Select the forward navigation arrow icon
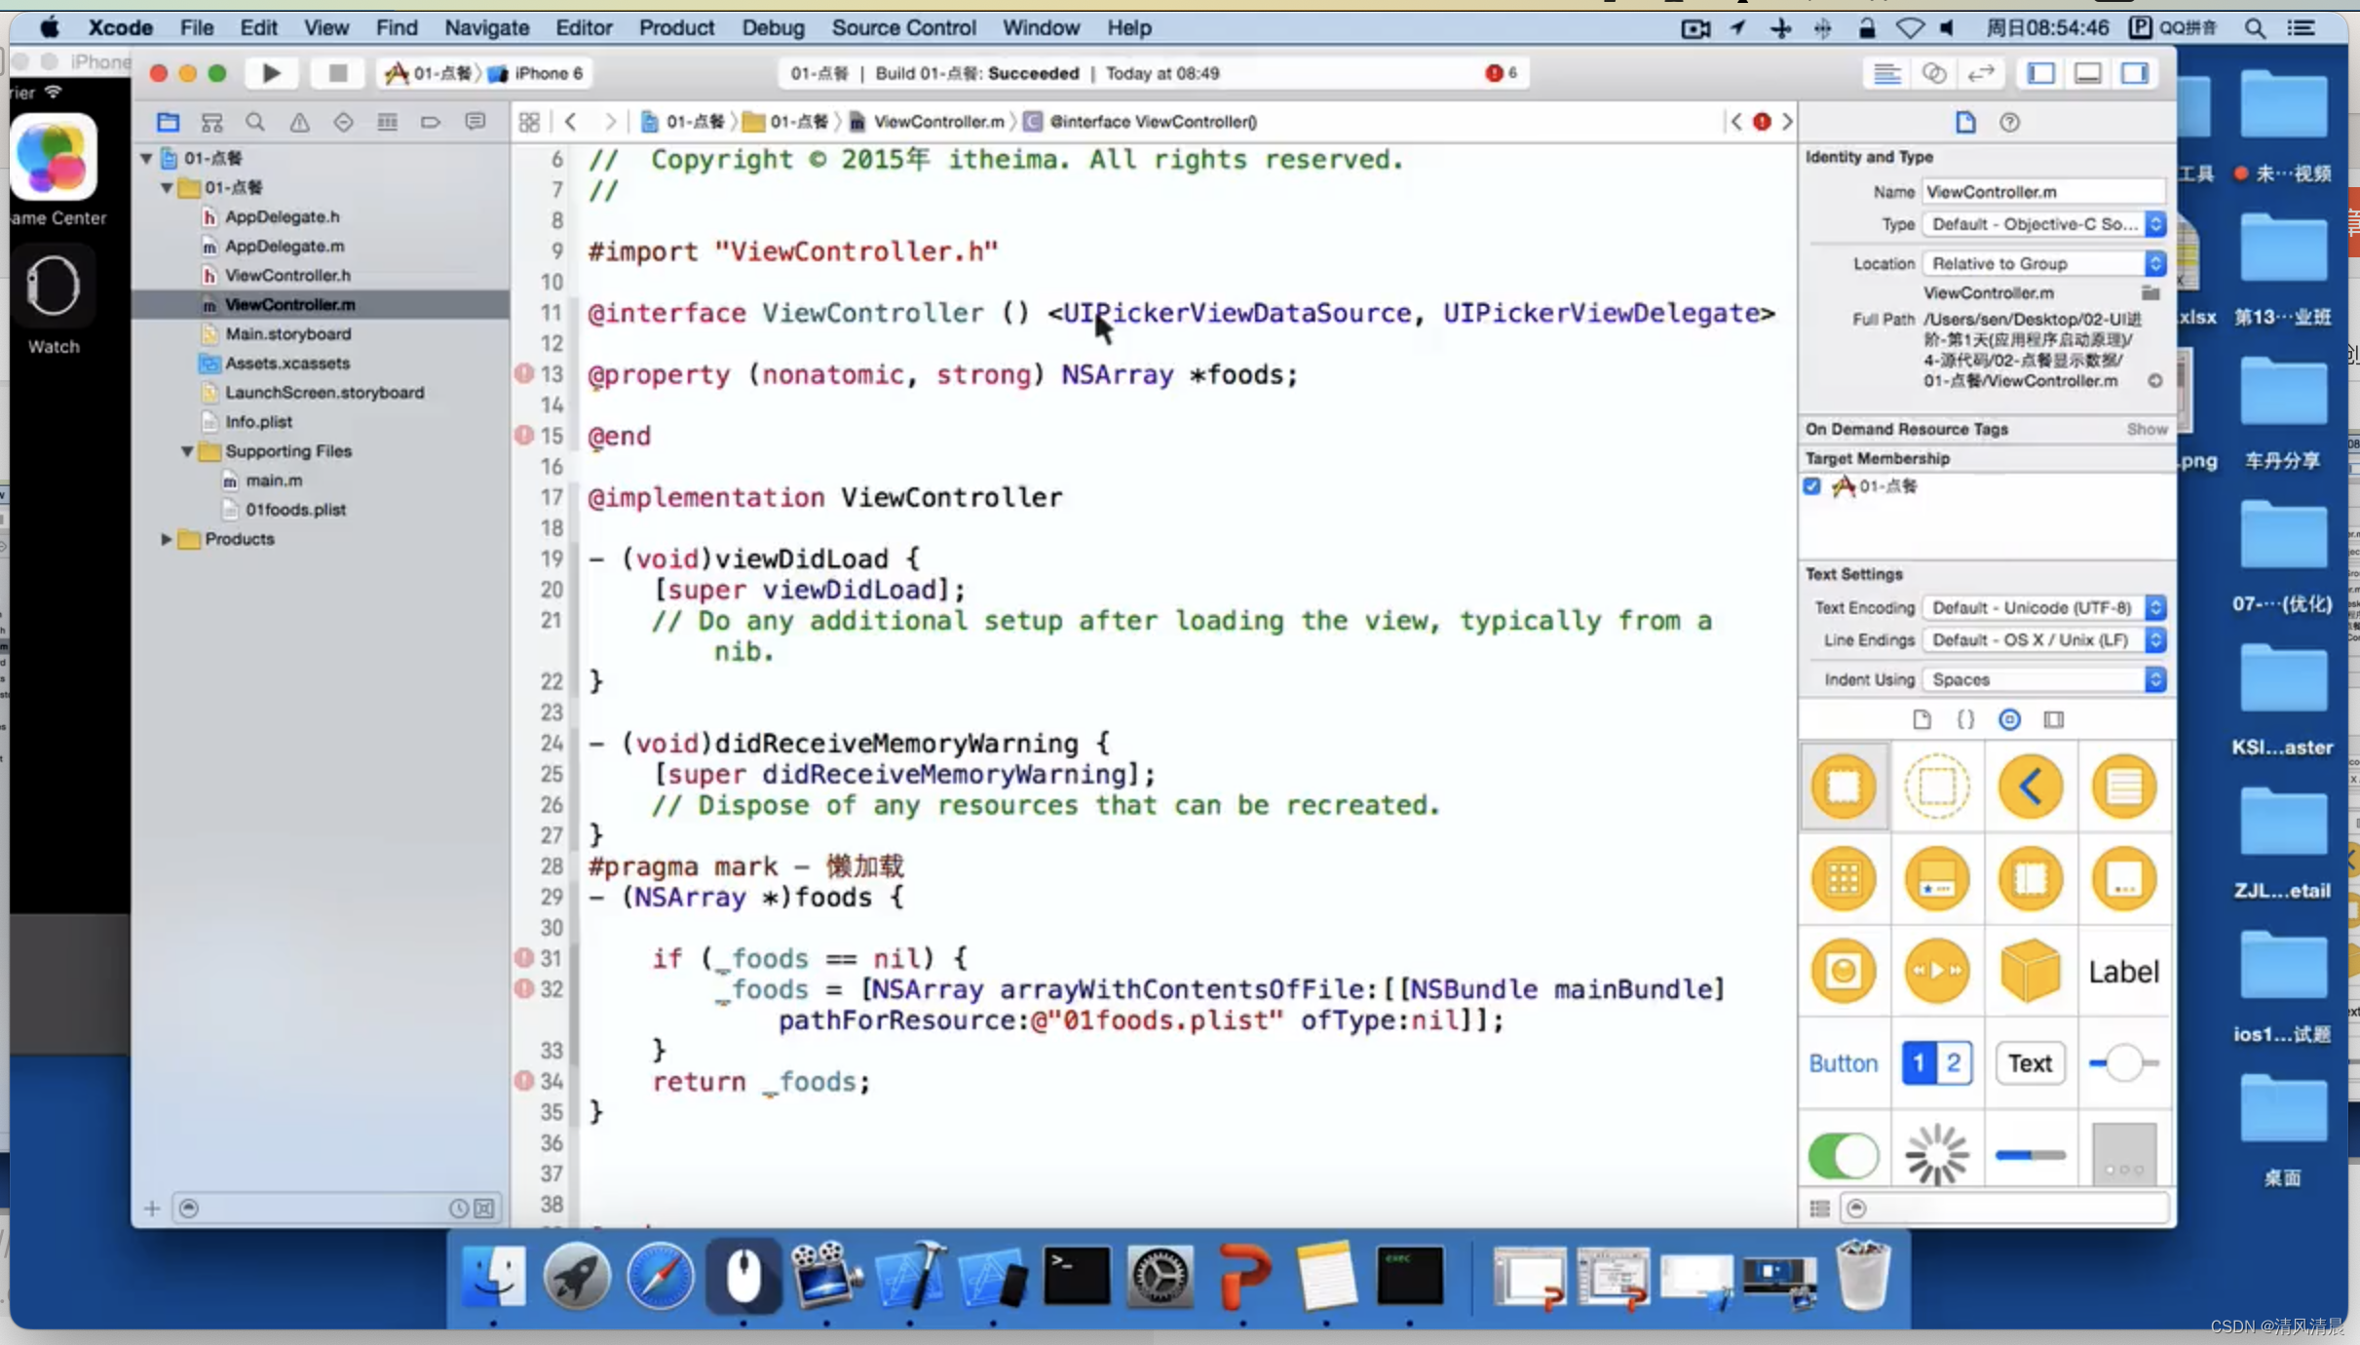This screenshot has width=2360, height=1345. click(614, 120)
